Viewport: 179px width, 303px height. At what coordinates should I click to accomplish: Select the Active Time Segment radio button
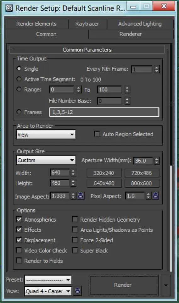19,79
